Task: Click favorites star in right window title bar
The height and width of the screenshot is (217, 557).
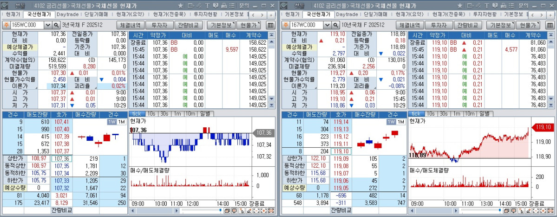Action: coord(459,6)
